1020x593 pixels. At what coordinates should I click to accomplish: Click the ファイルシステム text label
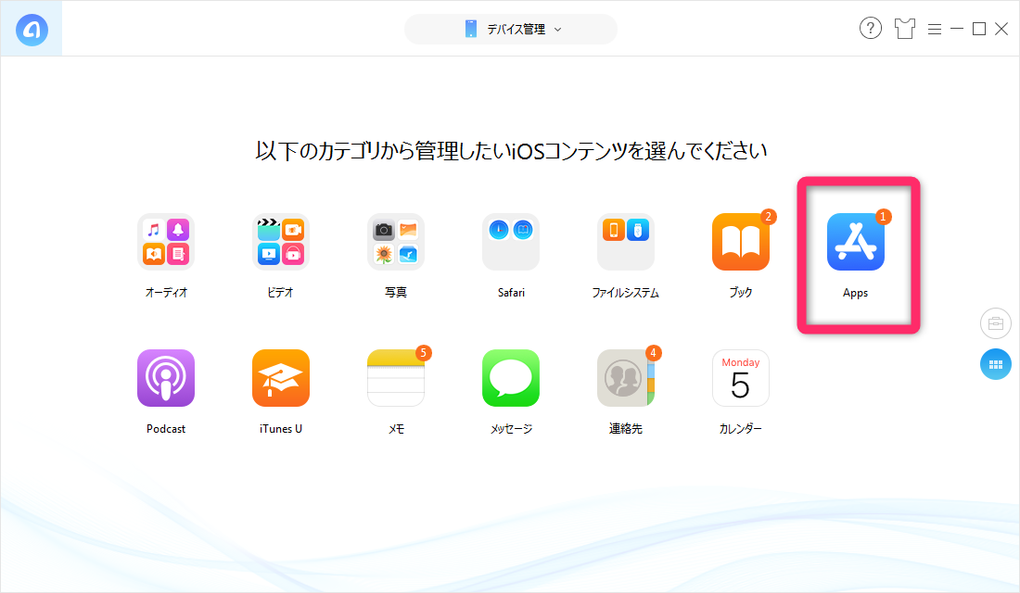point(626,293)
